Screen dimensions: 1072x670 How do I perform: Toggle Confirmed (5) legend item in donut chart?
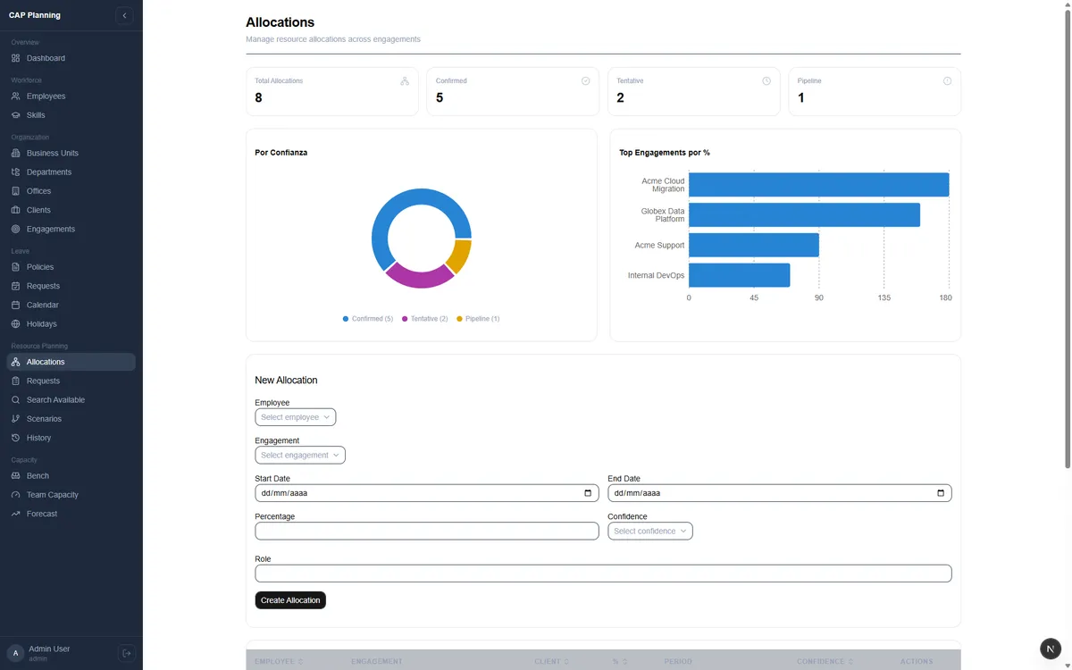tap(368, 319)
